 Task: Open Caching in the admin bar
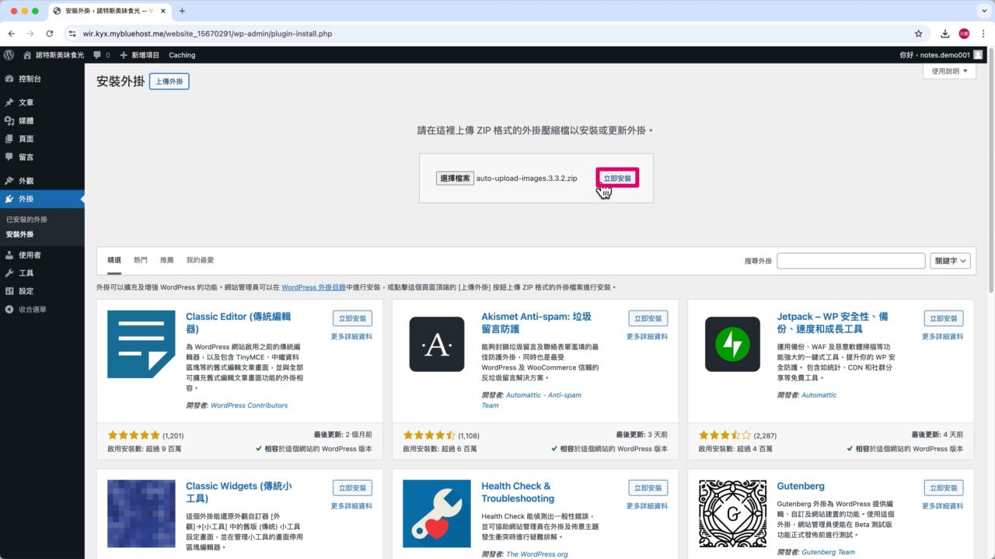tap(182, 55)
